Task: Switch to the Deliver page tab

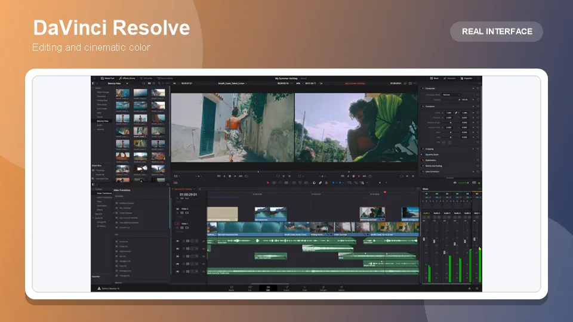Action: point(341,289)
